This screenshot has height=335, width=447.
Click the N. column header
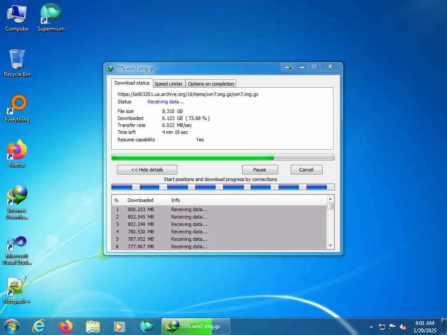click(x=118, y=200)
